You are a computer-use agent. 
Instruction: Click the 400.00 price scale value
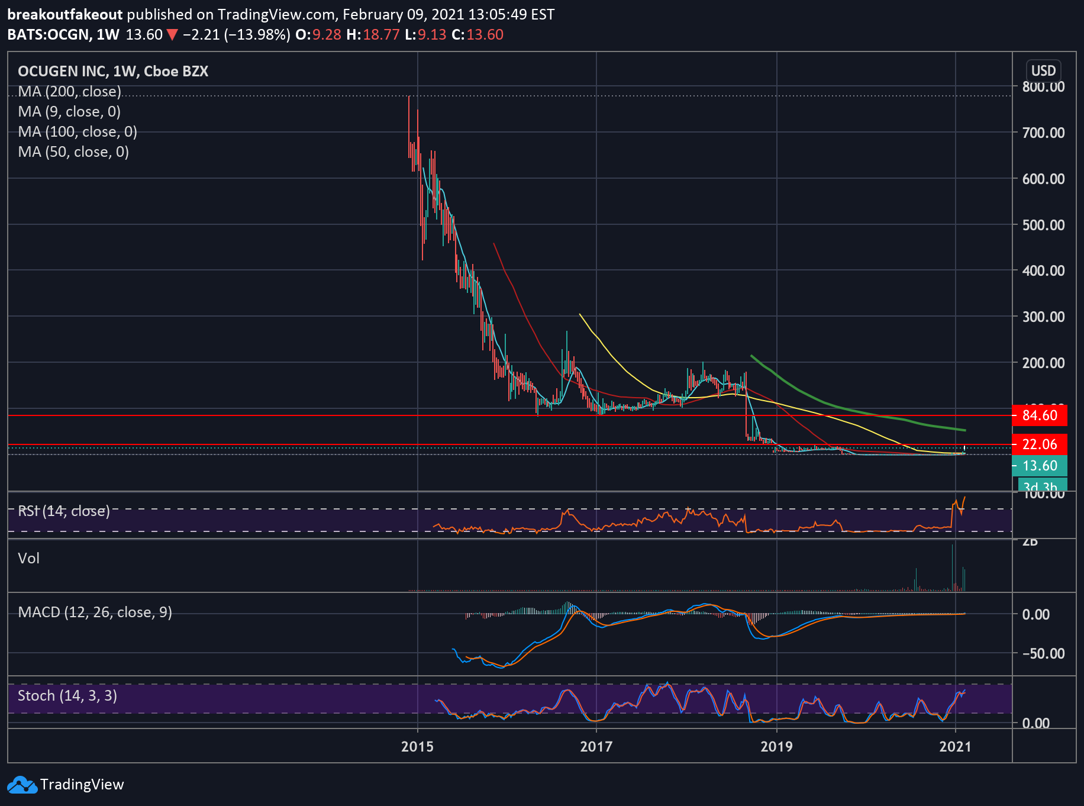[1043, 270]
